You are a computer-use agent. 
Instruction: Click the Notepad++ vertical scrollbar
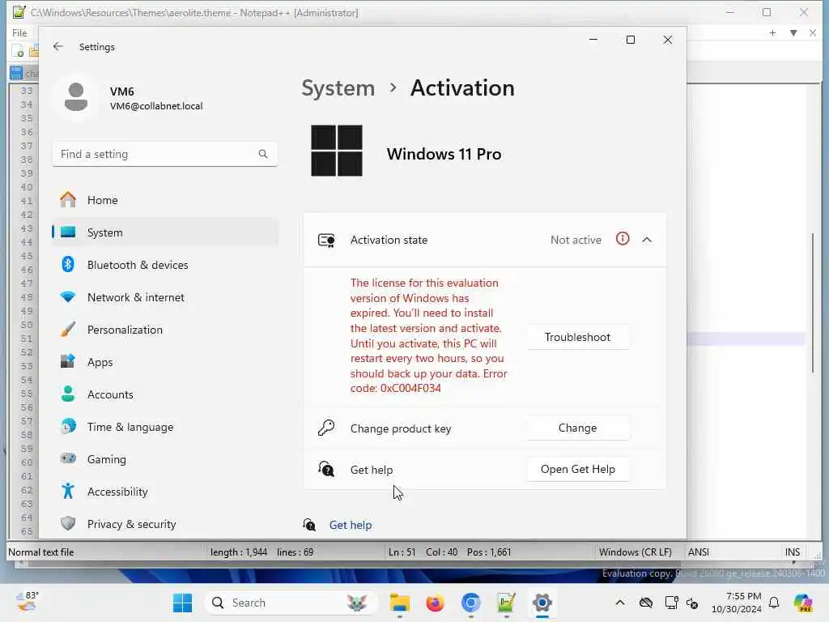[x=813, y=303]
